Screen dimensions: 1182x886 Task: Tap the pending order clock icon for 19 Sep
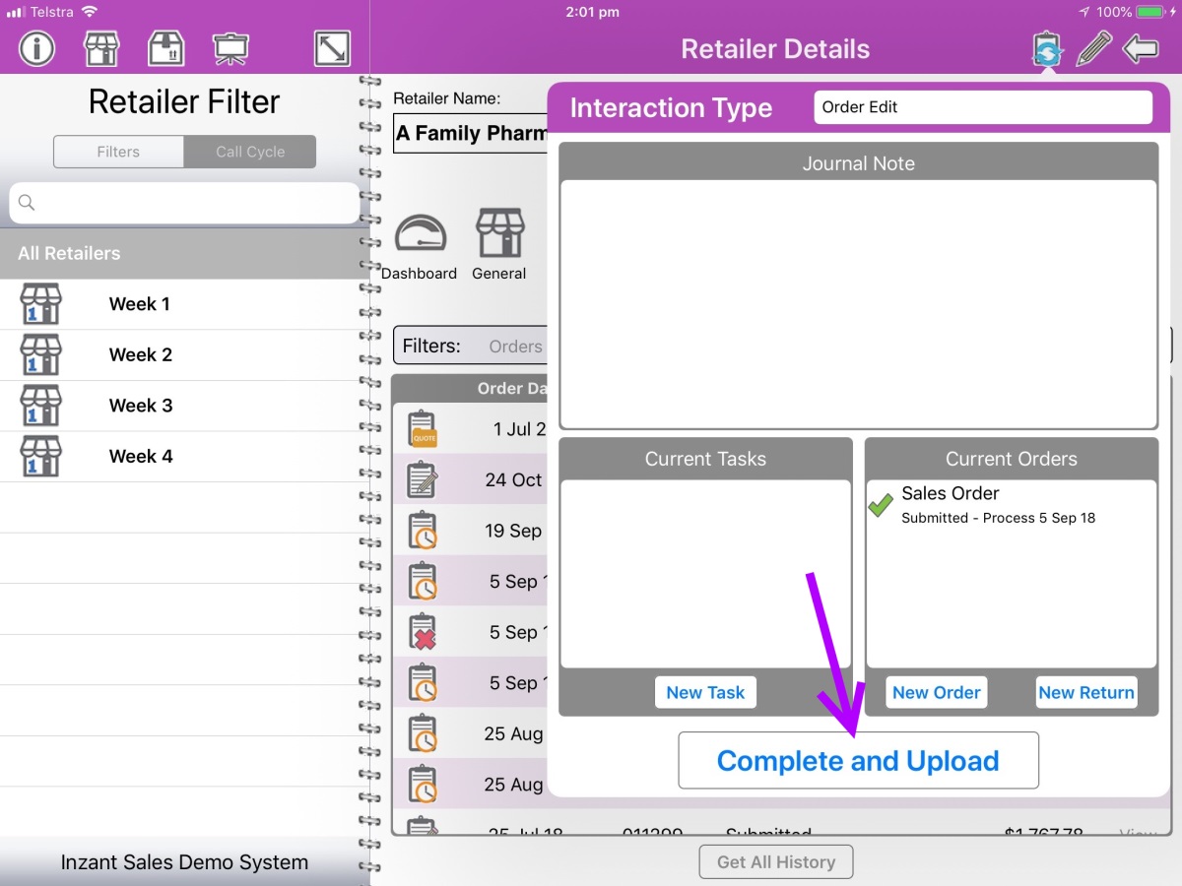pyautogui.click(x=424, y=531)
